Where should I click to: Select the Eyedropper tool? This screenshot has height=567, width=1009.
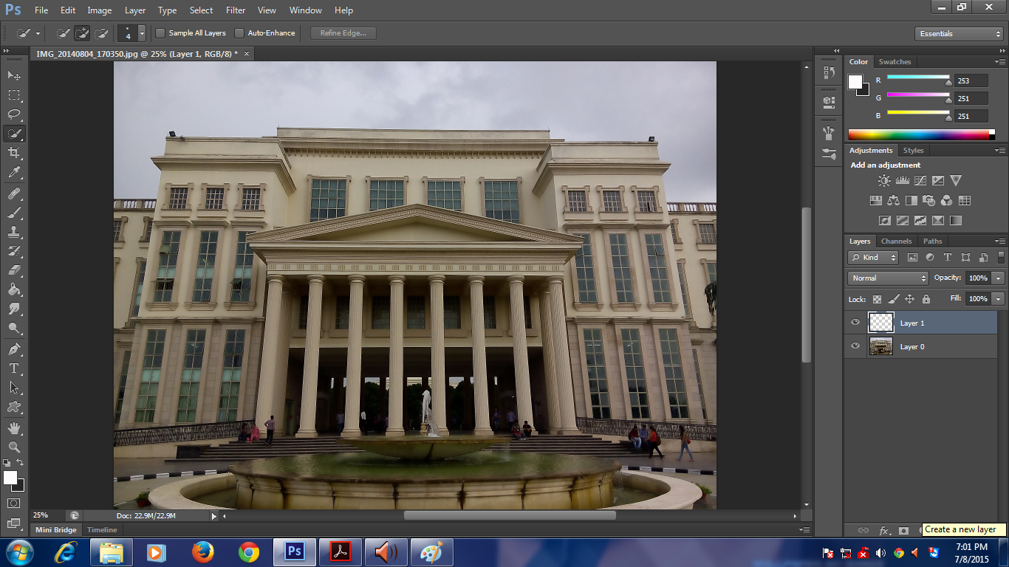14,172
